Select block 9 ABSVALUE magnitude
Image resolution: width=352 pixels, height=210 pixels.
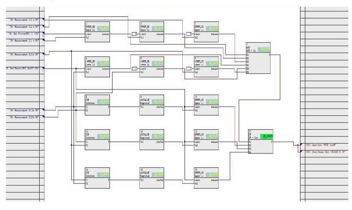(x=152, y=105)
